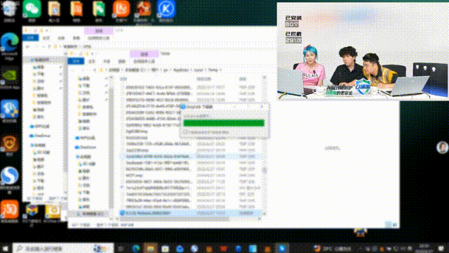Select OneDrive in the front Explorer navigation pane
The width and height of the screenshot is (449, 253).
86,148
